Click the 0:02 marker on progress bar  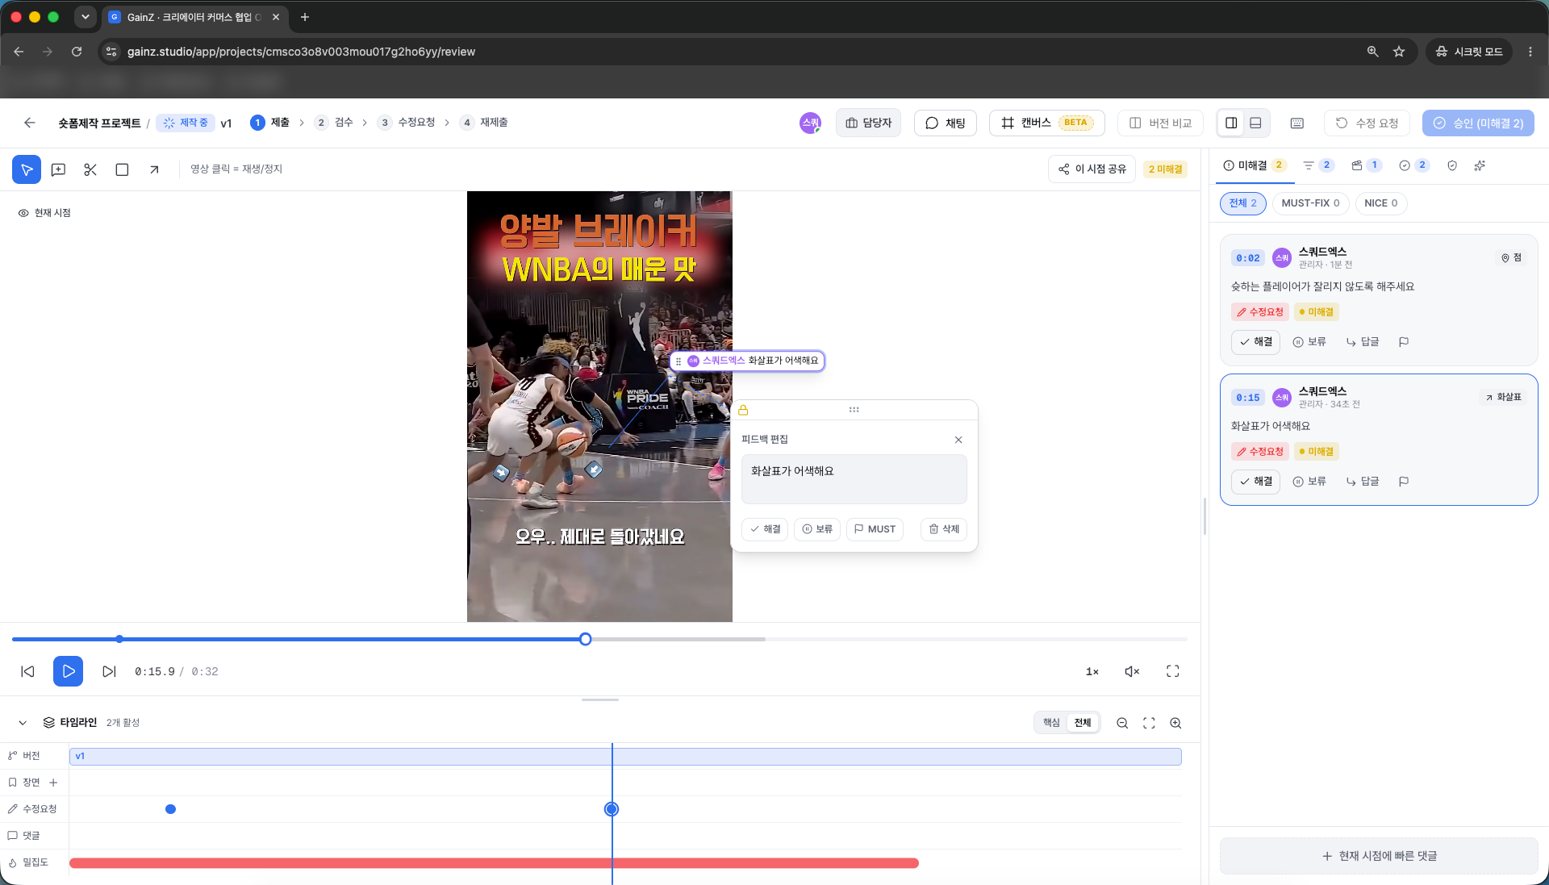click(x=119, y=639)
